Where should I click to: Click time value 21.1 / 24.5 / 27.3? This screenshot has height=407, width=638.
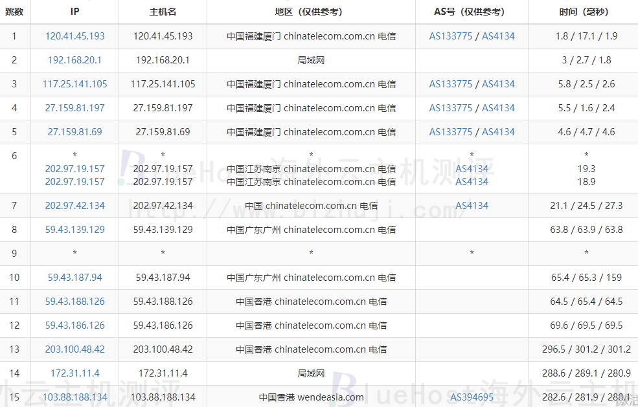coord(586,206)
